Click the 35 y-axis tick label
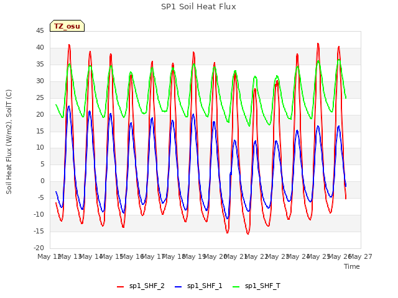The image size is (398, 298). pyautogui.click(x=40, y=65)
